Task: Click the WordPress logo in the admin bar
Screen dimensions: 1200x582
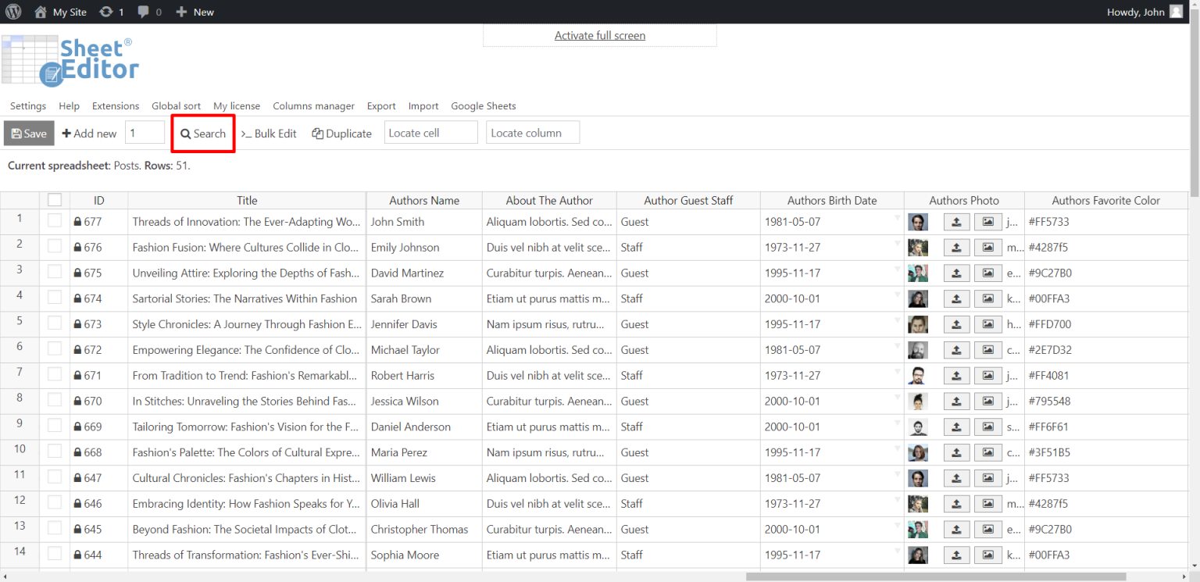Action: pyautogui.click(x=13, y=11)
